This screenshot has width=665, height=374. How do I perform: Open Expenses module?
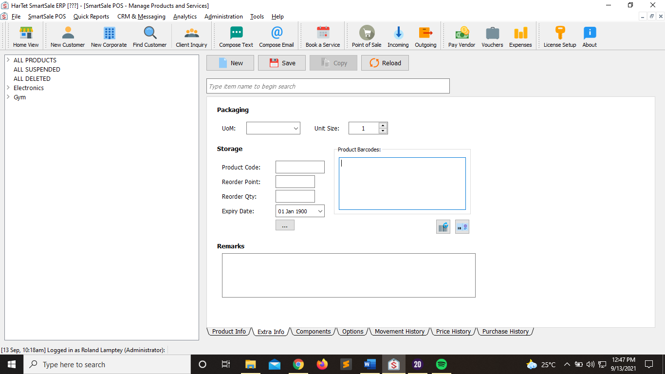click(x=520, y=37)
